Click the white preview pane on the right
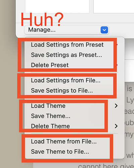 point(114,6)
